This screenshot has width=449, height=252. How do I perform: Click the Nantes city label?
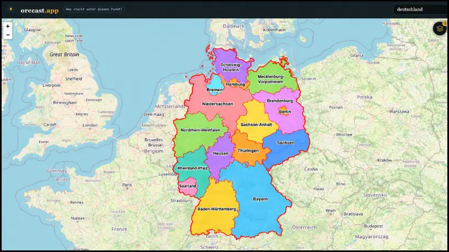78,218
